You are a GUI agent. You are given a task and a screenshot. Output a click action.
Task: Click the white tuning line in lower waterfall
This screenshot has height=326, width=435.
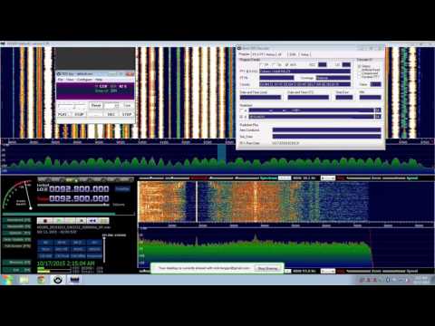[x=197, y=202]
